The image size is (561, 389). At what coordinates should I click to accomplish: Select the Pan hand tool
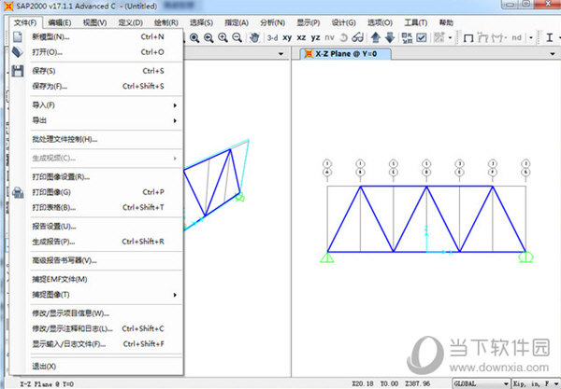click(x=254, y=37)
